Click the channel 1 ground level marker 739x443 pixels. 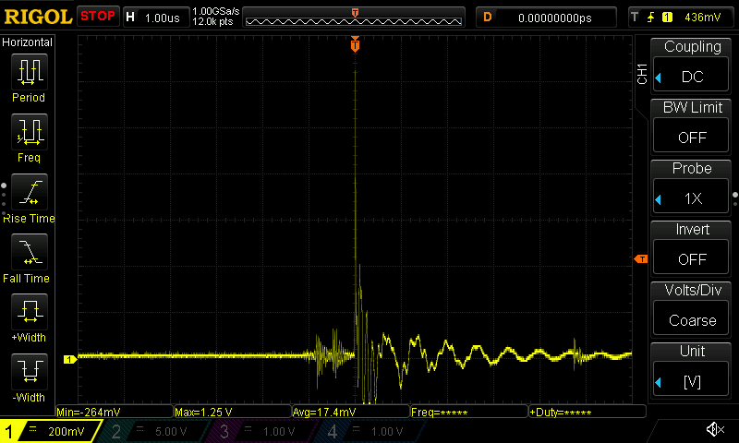point(70,360)
